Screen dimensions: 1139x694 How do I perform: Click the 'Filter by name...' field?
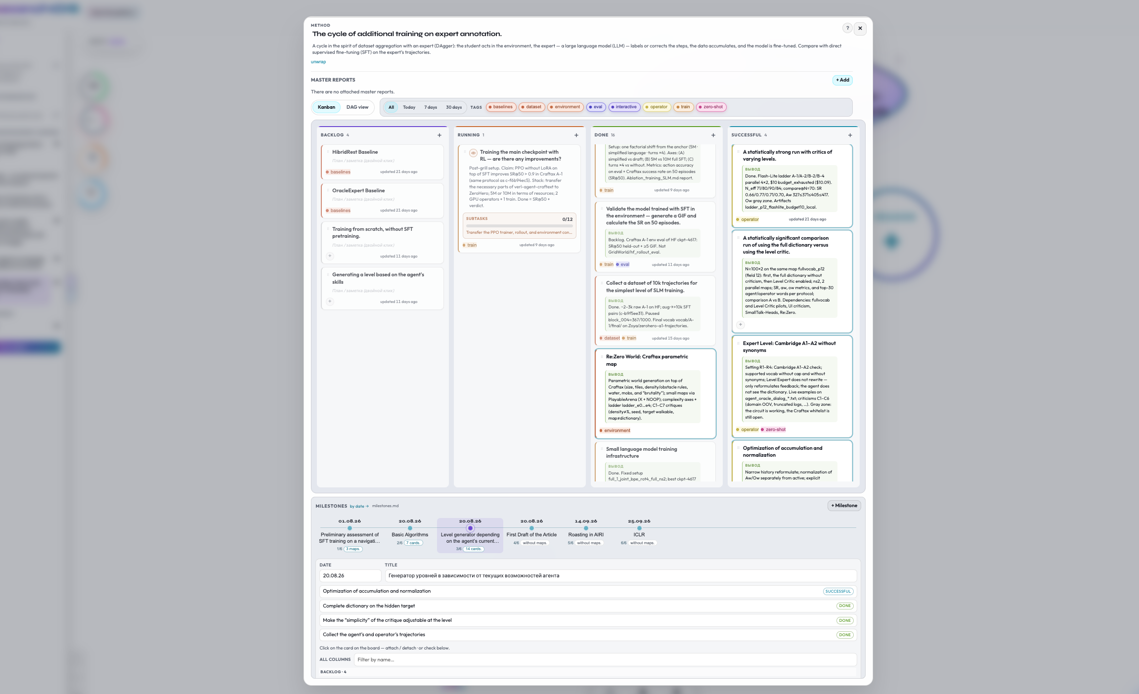point(605,660)
